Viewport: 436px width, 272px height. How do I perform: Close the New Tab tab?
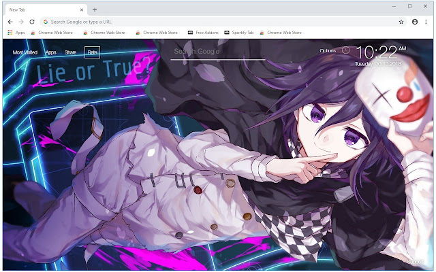82,10
